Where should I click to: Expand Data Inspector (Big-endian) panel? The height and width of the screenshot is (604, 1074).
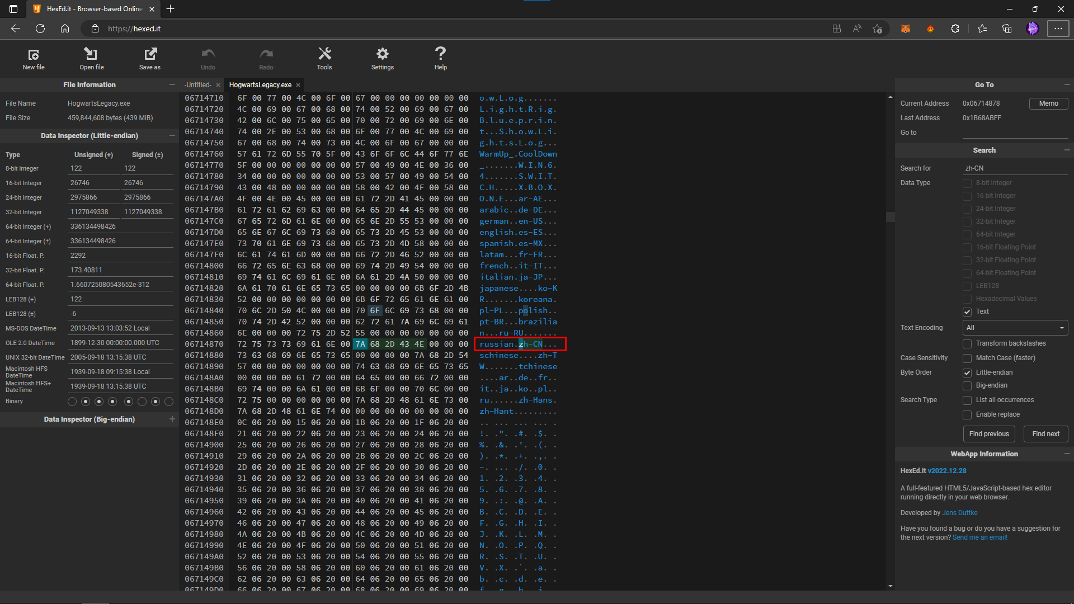pos(172,419)
